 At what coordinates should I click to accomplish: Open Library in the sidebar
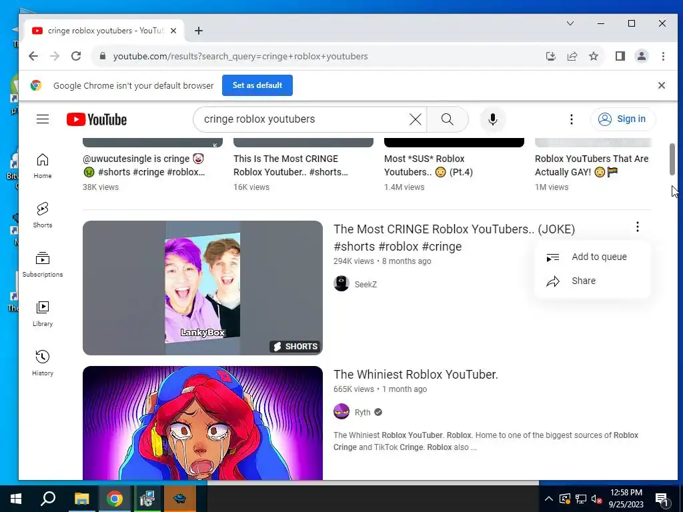coord(43,313)
